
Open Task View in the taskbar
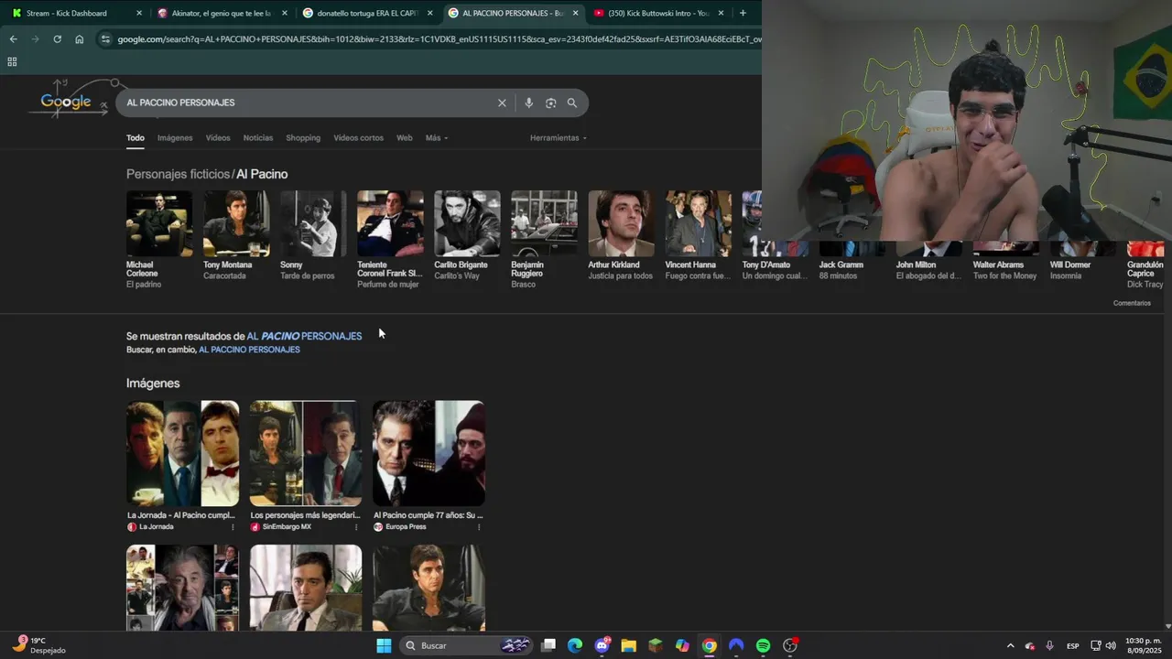(x=548, y=645)
